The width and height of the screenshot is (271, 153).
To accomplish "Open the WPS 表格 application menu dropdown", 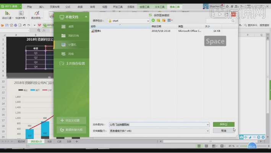I will pos(20,7).
